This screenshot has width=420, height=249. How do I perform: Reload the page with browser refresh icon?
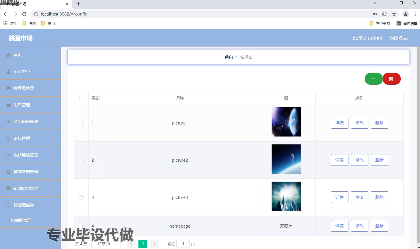(24, 14)
